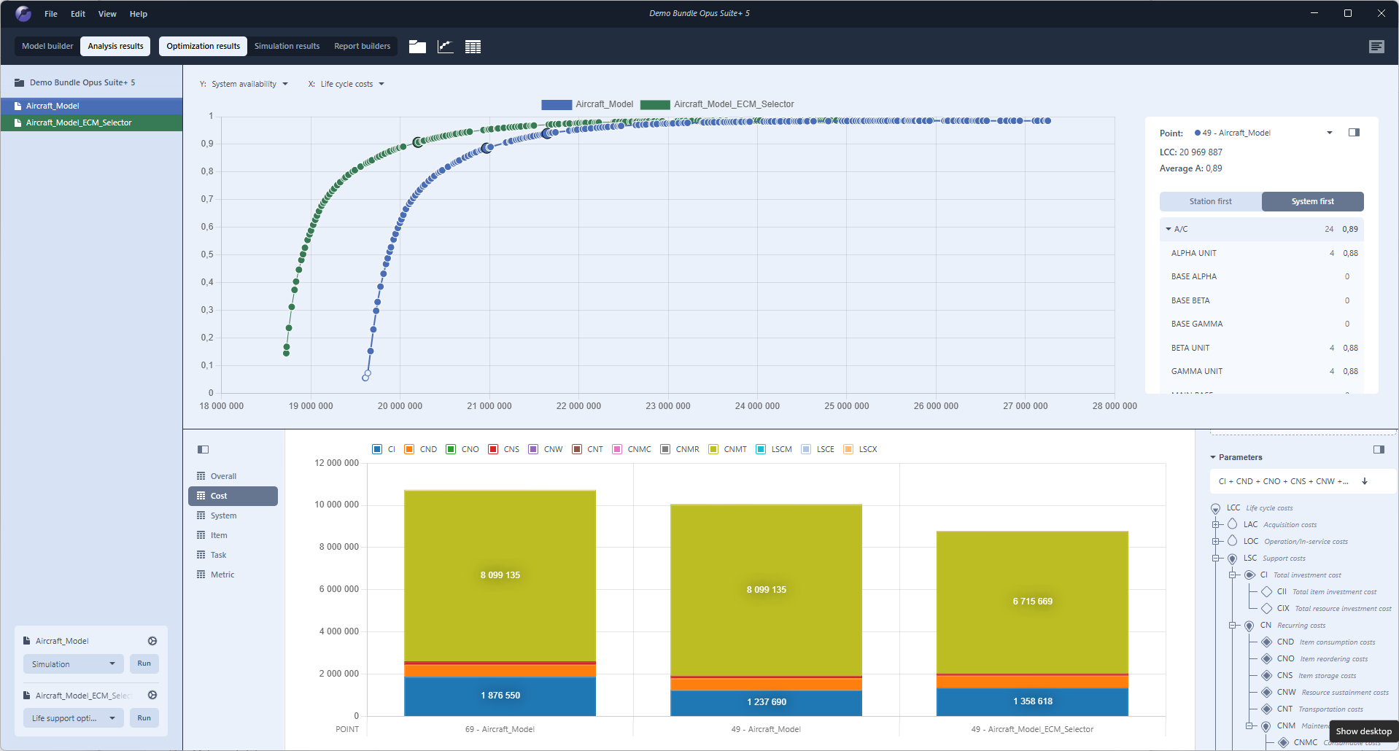The width and height of the screenshot is (1399, 751).
Task: Switch to the Simulation results tab
Action: tap(287, 46)
